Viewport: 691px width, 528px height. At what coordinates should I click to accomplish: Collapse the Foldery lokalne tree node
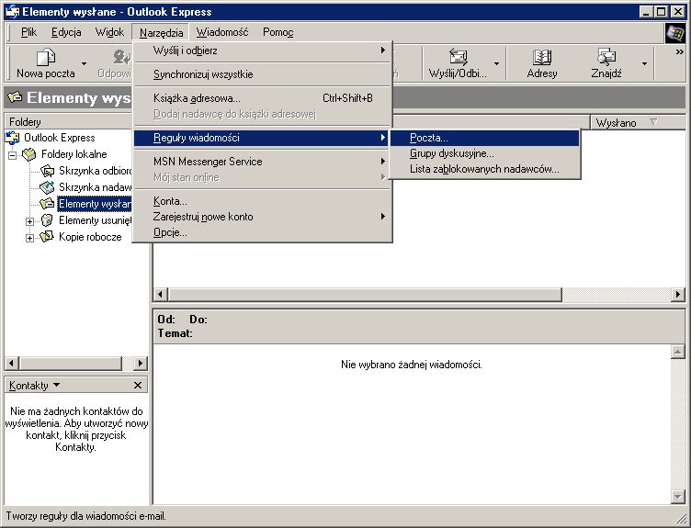click(12, 154)
